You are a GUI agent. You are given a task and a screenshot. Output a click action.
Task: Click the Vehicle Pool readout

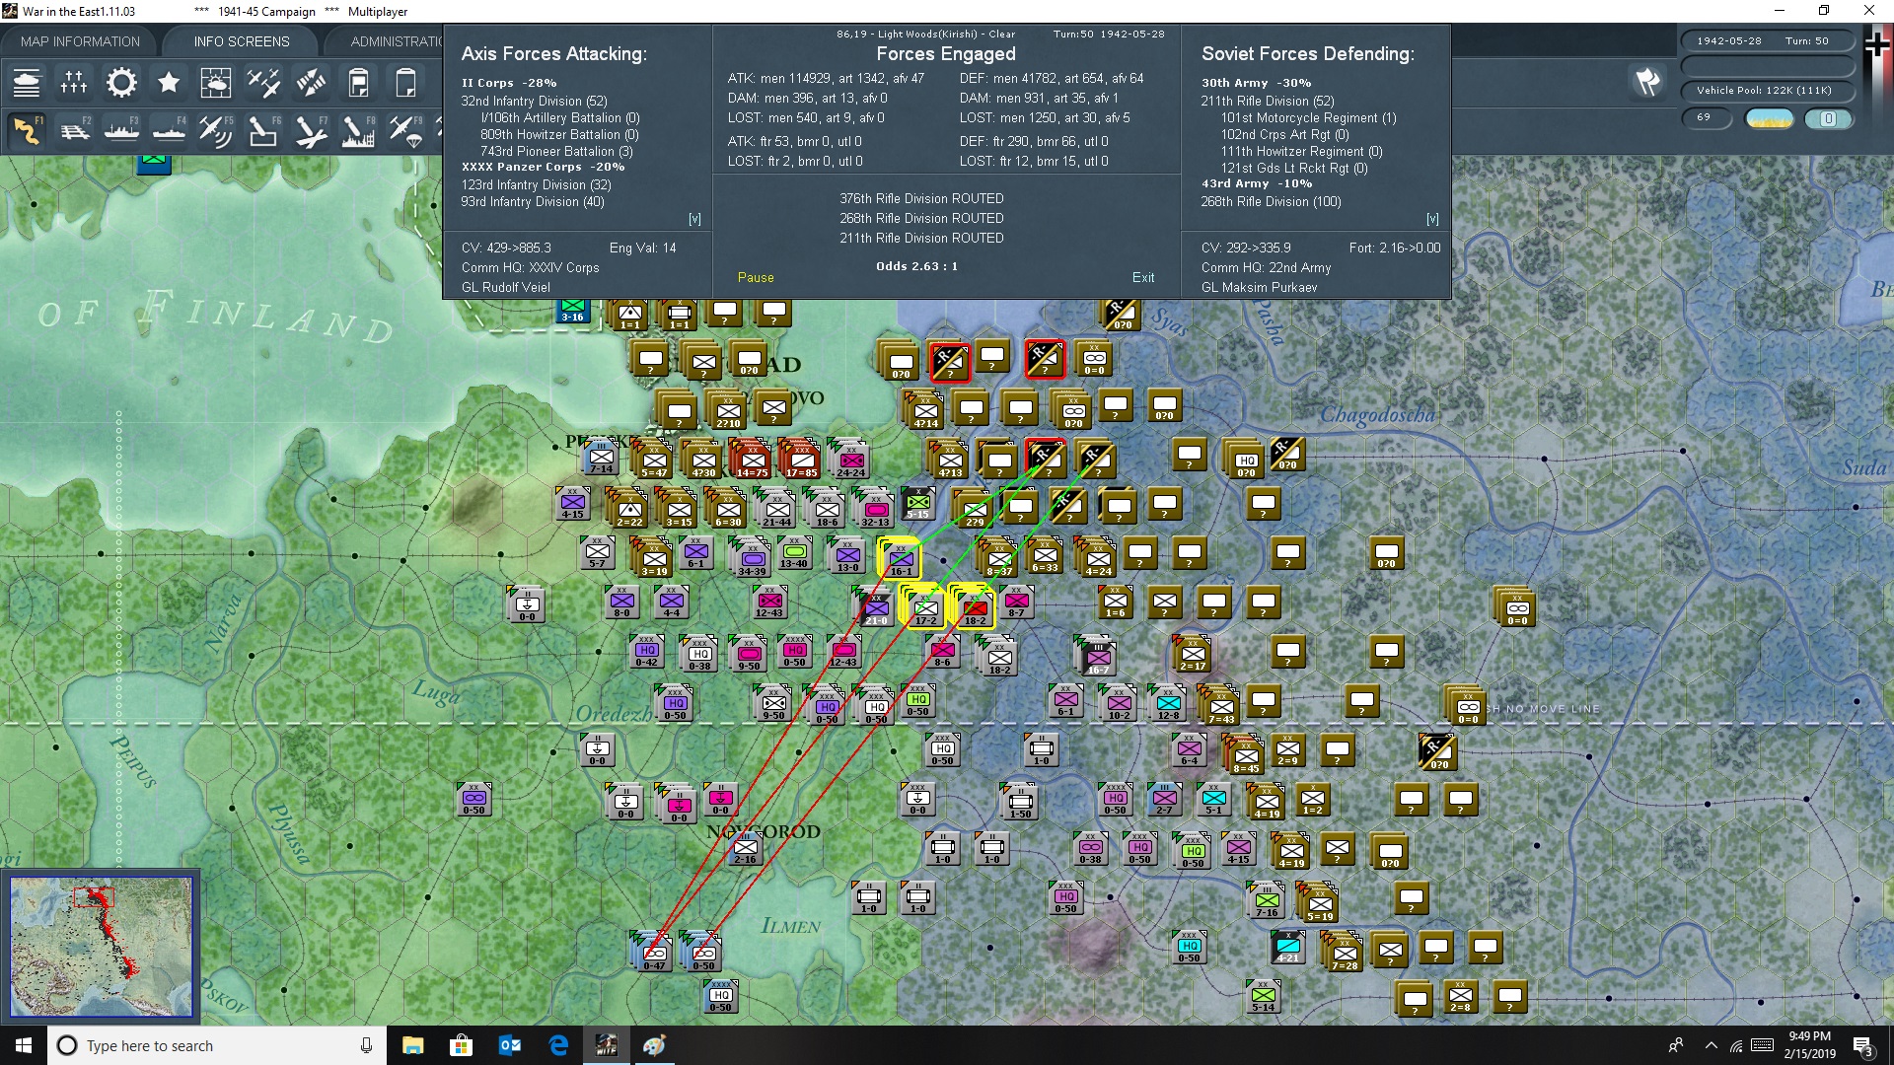coord(1767,91)
